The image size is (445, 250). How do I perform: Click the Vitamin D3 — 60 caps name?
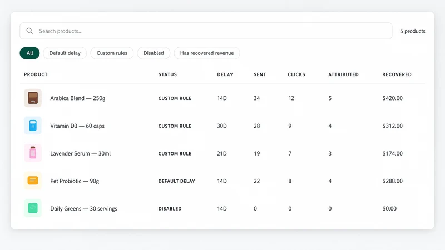pos(77,126)
